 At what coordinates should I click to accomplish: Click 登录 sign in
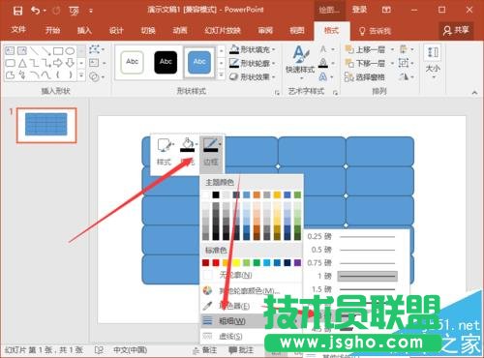[x=359, y=10]
